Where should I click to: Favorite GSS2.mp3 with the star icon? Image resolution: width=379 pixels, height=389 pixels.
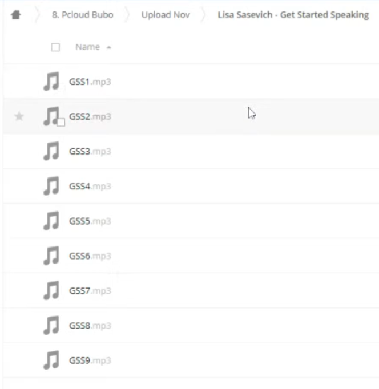(19, 116)
